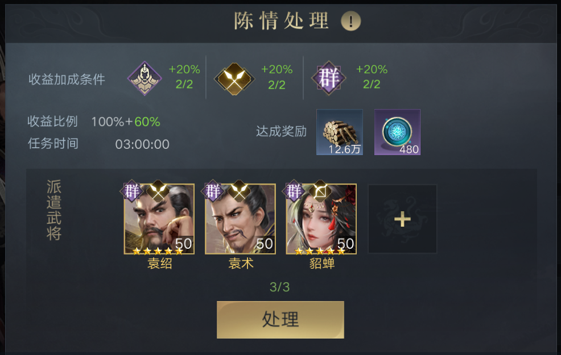Open the jade coin 480 reward item
This screenshot has height=355, width=561.
pos(397,132)
